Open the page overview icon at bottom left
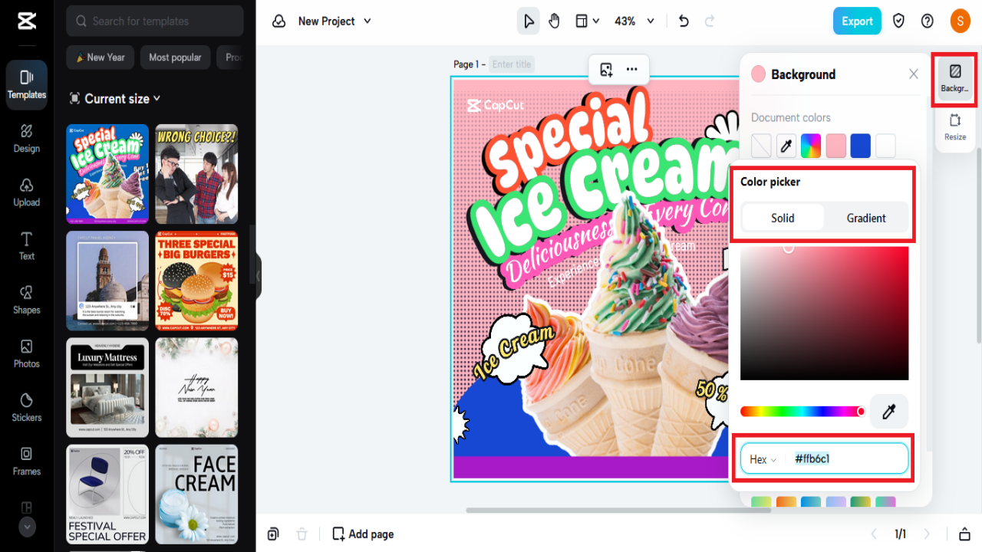 coord(274,534)
